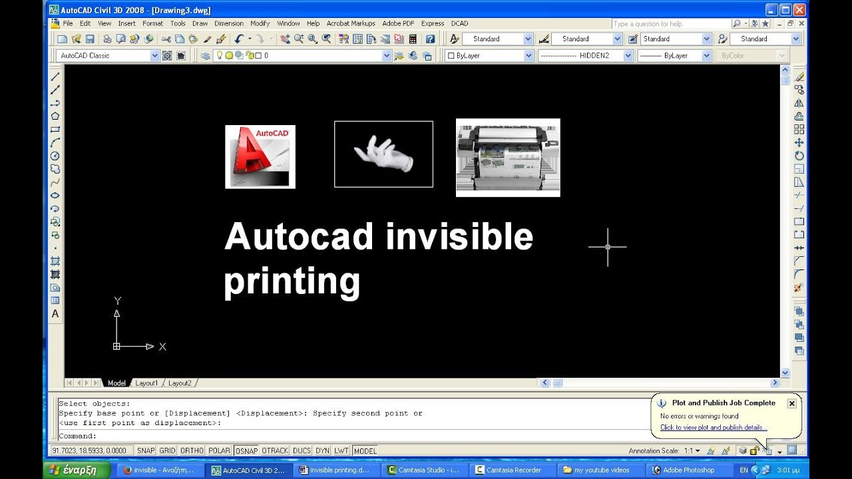Expand the layer 0 dropdown list

tap(387, 56)
